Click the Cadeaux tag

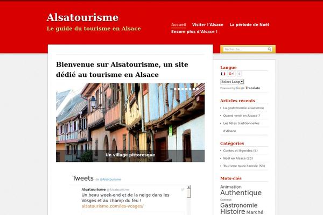tap(226, 200)
